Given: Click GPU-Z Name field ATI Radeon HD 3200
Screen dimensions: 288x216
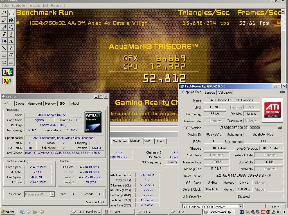Looking at the screenshot, I should (232, 100).
